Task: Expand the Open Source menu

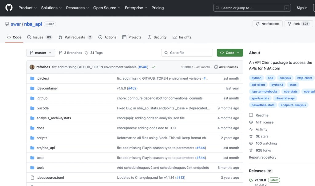Action: tap(107, 8)
